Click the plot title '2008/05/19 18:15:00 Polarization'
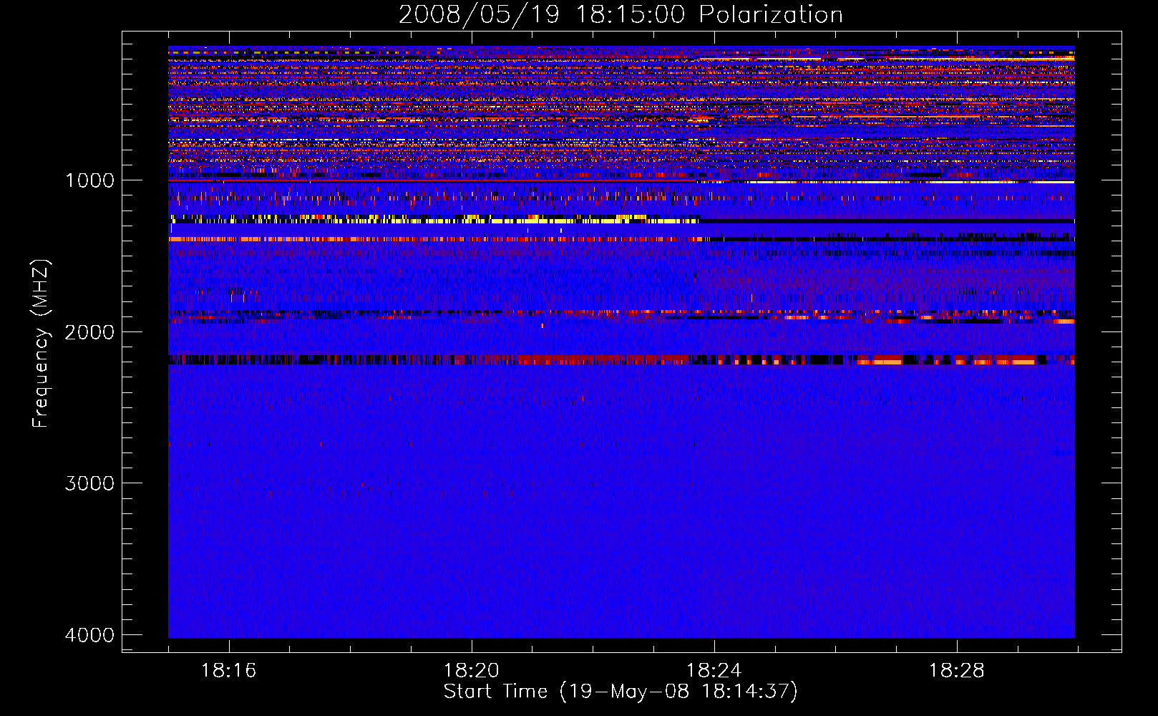This screenshot has width=1158, height=716. [x=621, y=15]
